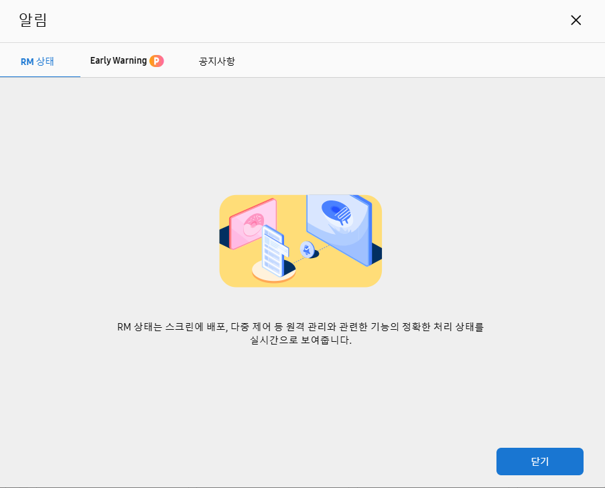
Task: Click the blue 닫기 button
Action: tap(540, 461)
